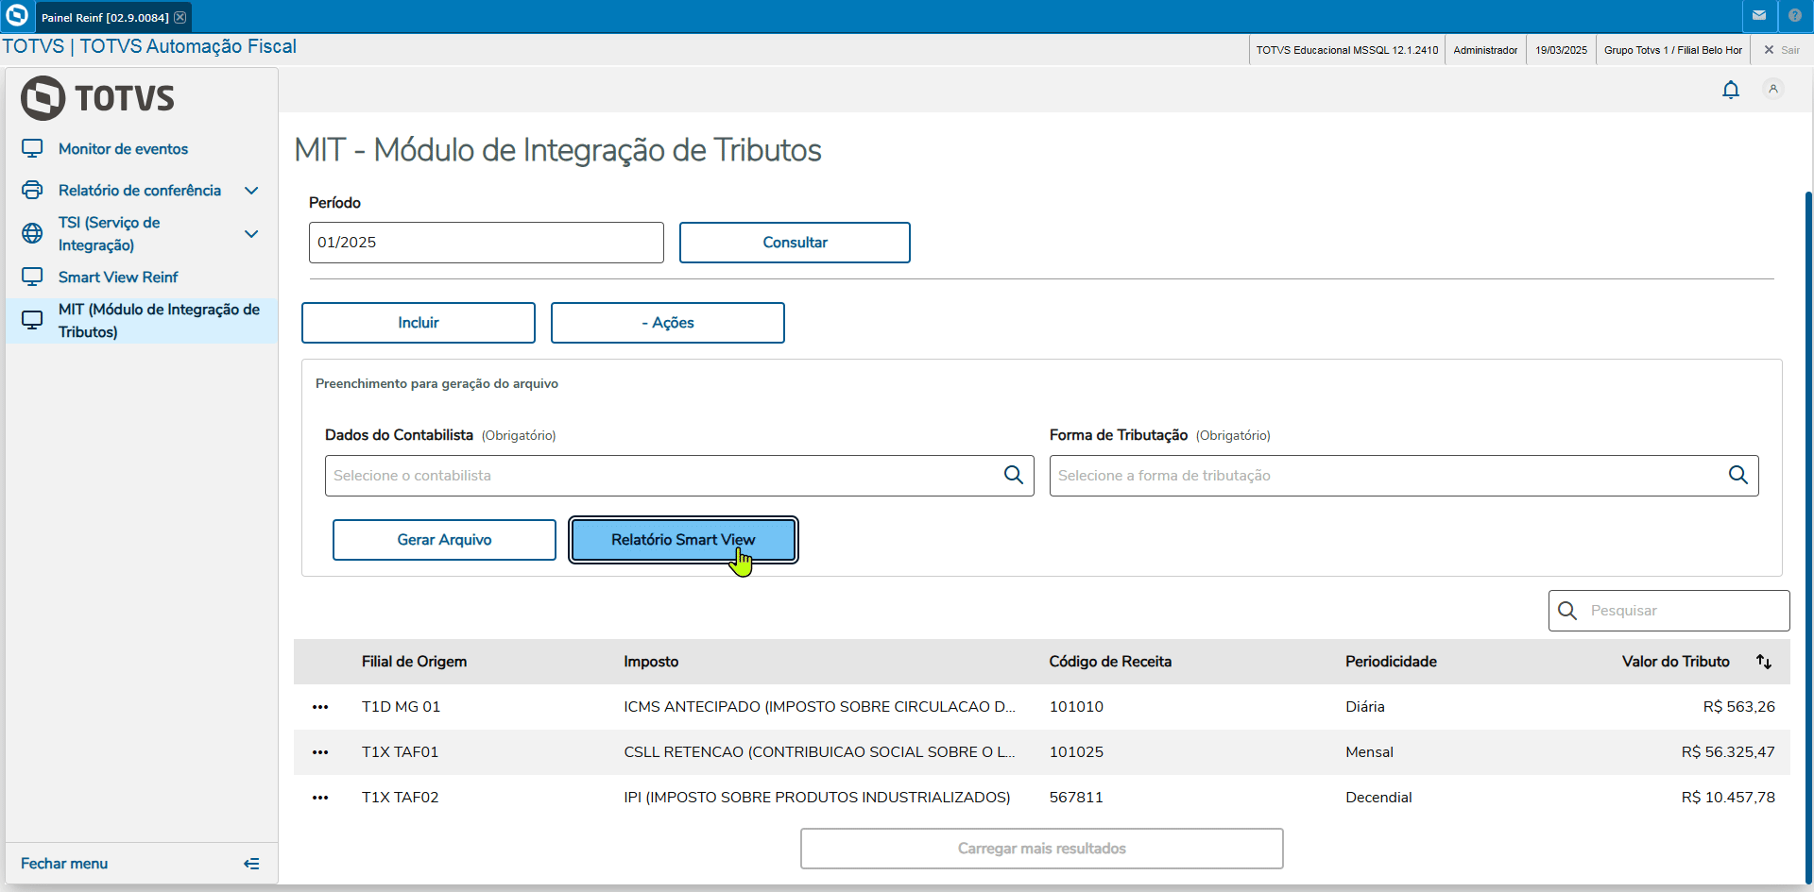Click the search magnifier in Dados do Contabilista
The height and width of the screenshot is (892, 1814).
click(1014, 475)
